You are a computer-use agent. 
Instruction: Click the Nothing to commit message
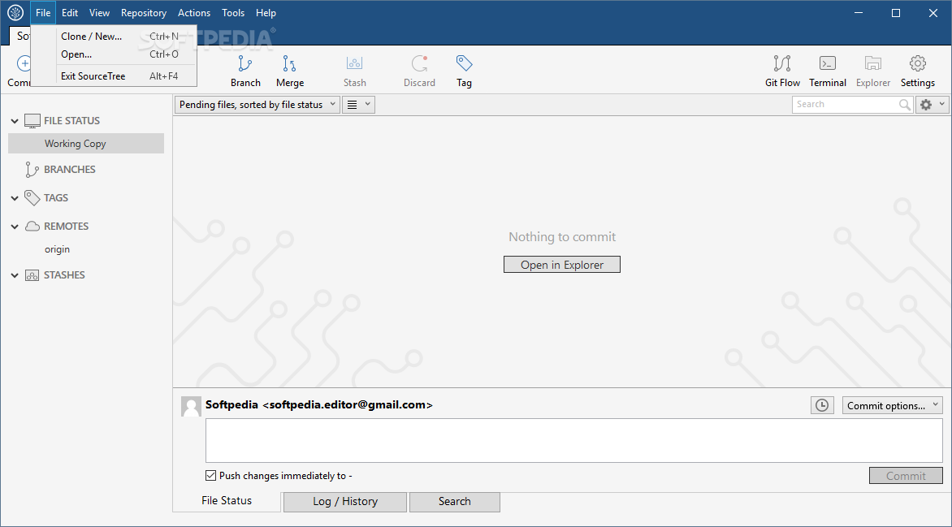(562, 237)
